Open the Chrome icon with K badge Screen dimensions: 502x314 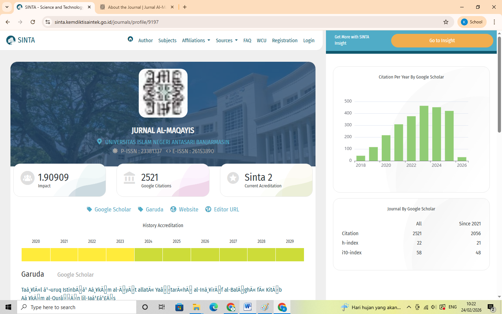[282, 307]
